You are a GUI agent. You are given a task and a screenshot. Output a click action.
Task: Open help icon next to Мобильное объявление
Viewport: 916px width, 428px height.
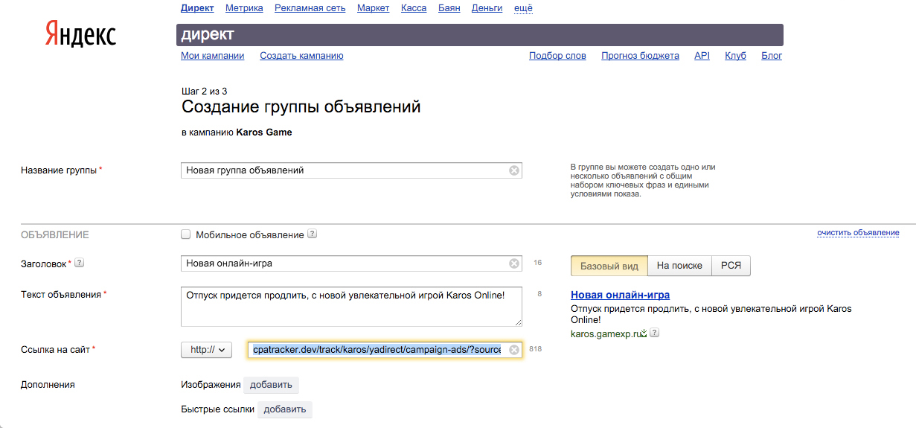[313, 234]
